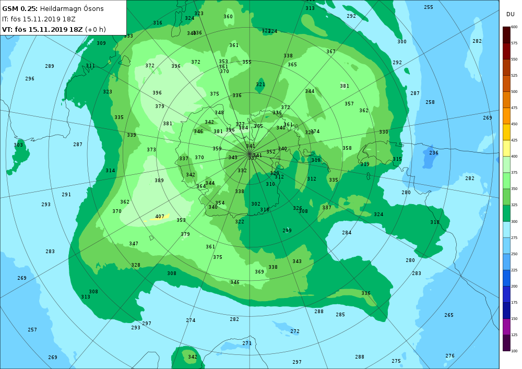Select the yellow 425–450 legend band
The width and height of the screenshot is (522, 369).
coord(506,132)
